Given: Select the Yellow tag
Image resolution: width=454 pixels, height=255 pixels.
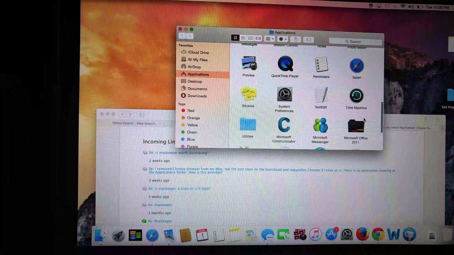Looking at the screenshot, I should tap(193, 125).
